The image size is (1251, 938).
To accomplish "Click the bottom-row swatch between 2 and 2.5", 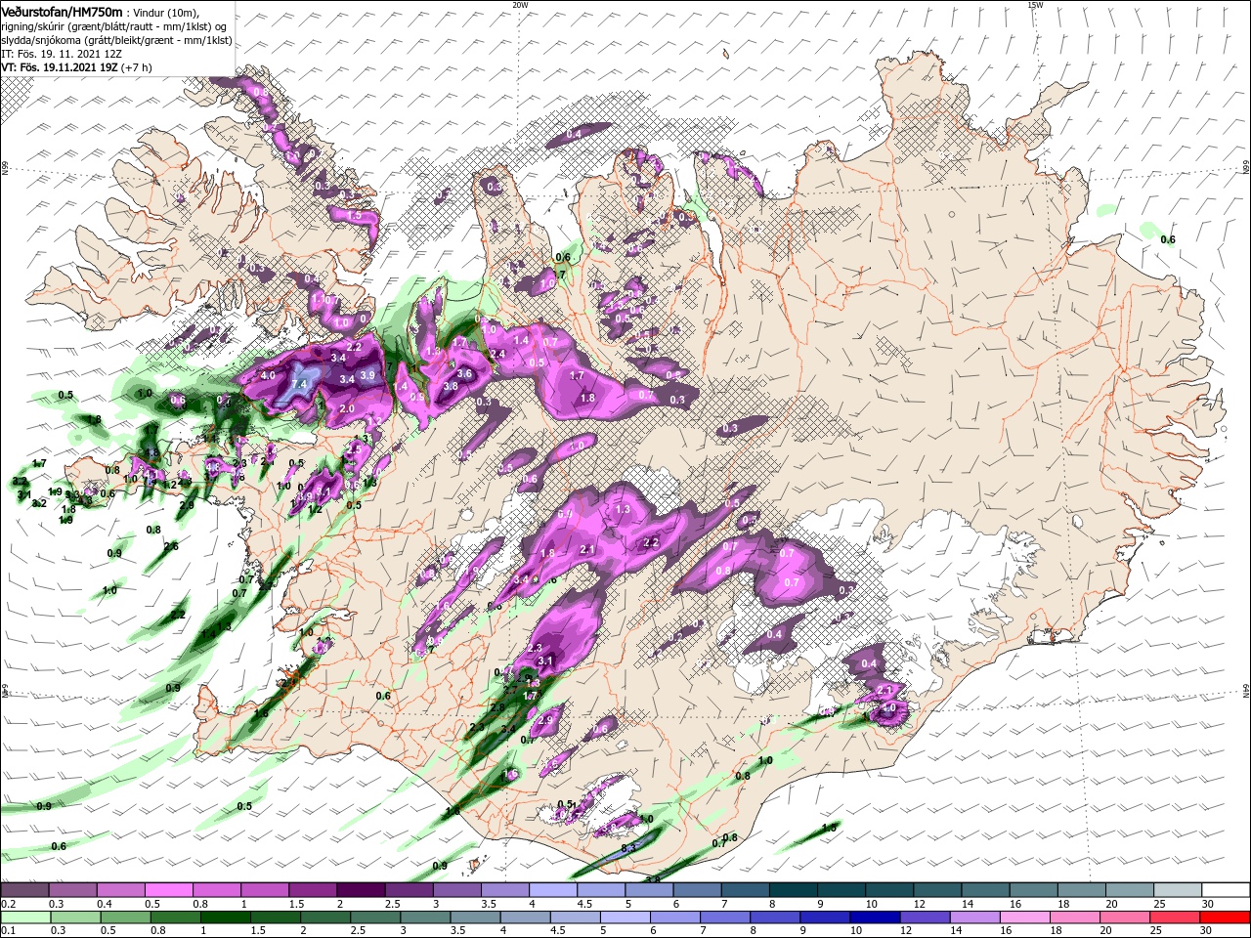I will [x=324, y=917].
